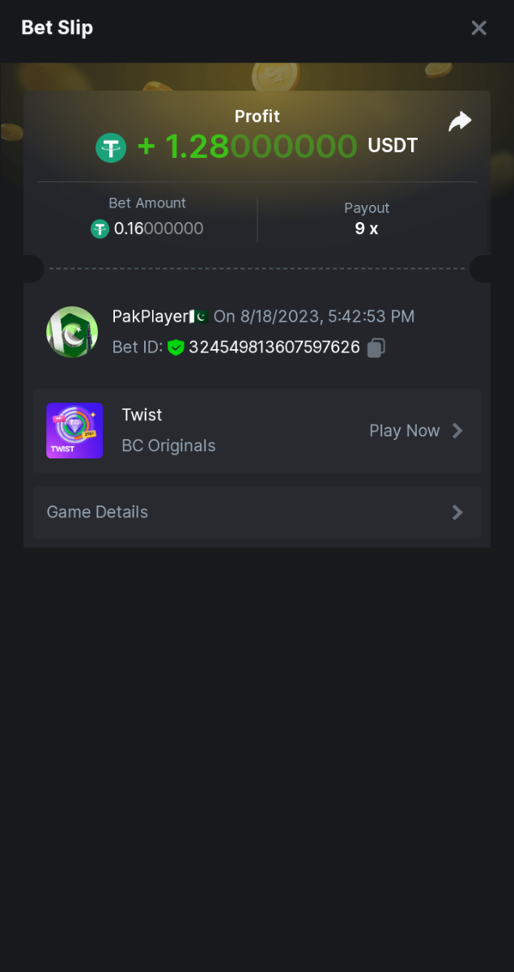Click the PakPlayer username

pyautogui.click(x=150, y=317)
